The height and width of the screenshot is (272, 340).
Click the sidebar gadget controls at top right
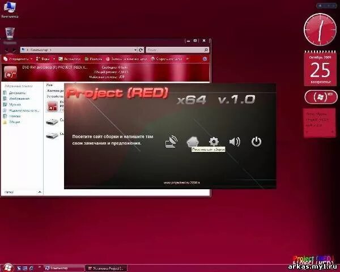point(326,6)
